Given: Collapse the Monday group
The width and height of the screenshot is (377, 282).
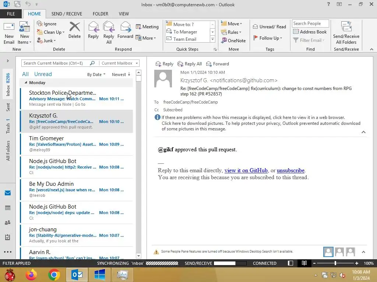Looking at the screenshot, I should coord(26,83).
